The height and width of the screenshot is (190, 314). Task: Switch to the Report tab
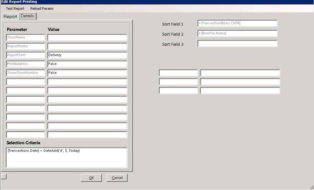click(10, 16)
